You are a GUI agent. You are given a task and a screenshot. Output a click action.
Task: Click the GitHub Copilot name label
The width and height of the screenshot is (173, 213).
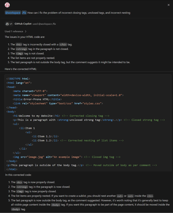click(x=23, y=24)
